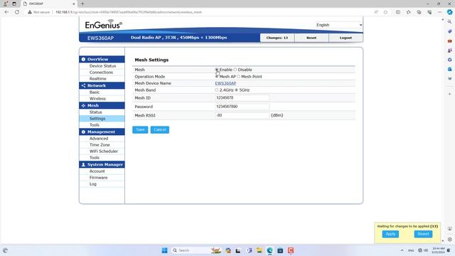The height and width of the screenshot is (256, 455).
Task: Click the Reset header button
Action: [x=311, y=38]
